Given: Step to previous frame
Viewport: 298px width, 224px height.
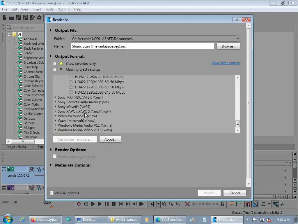Looking at the screenshot, I should 135,204.
